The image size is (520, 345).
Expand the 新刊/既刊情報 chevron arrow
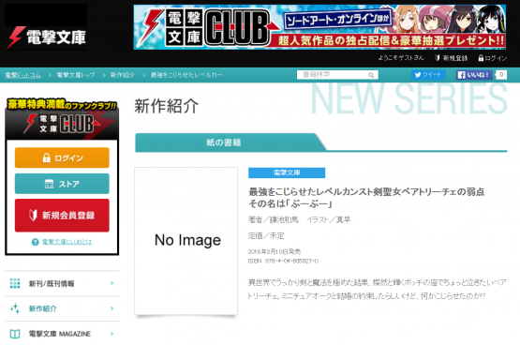click(112, 283)
